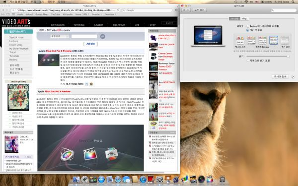The height and width of the screenshot is (186, 298).
Task: Click the Lecture sidebar link
Action: tap(14, 41)
